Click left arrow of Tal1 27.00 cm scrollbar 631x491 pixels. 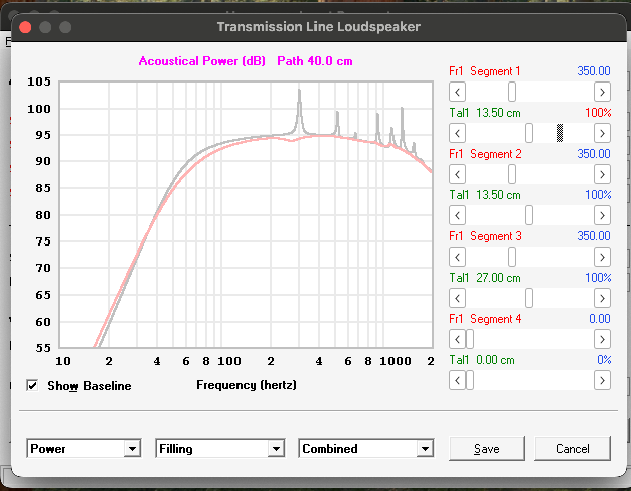pos(457,298)
